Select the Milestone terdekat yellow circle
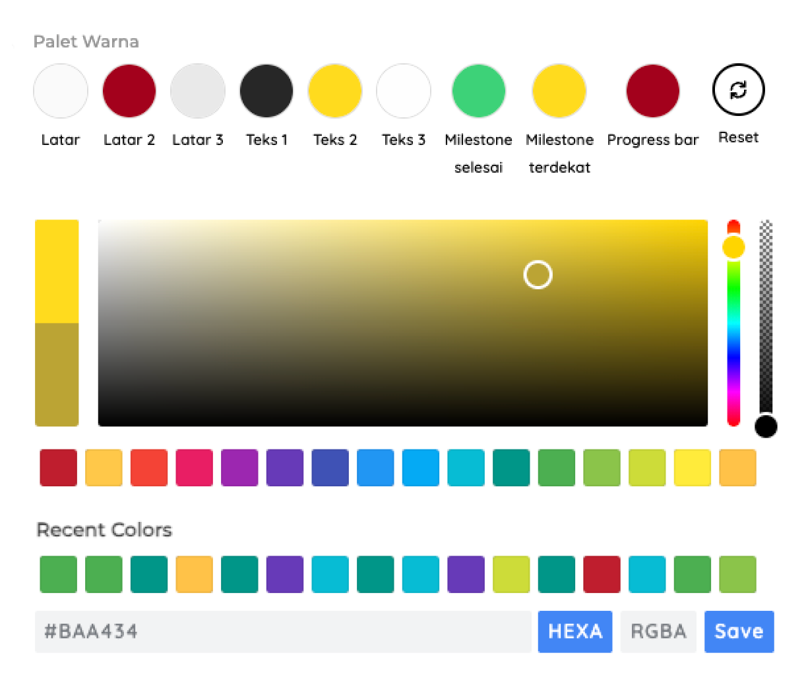 [559, 91]
